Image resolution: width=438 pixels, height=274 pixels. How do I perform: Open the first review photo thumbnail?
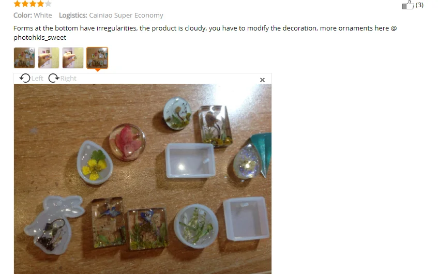click(24, 58)
